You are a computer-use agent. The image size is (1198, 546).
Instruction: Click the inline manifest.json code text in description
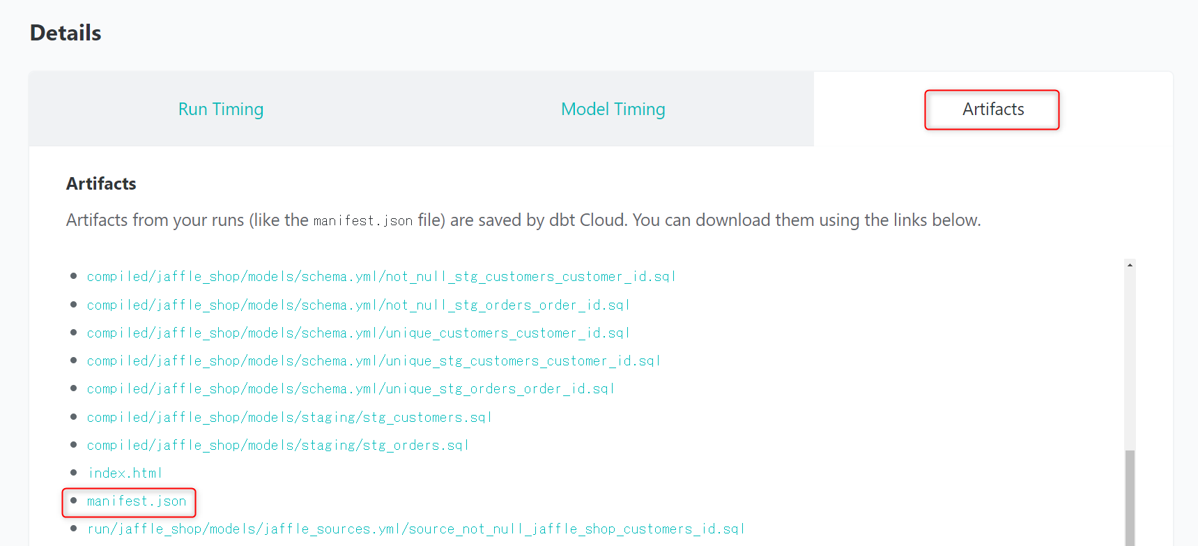tap(362, 221)
